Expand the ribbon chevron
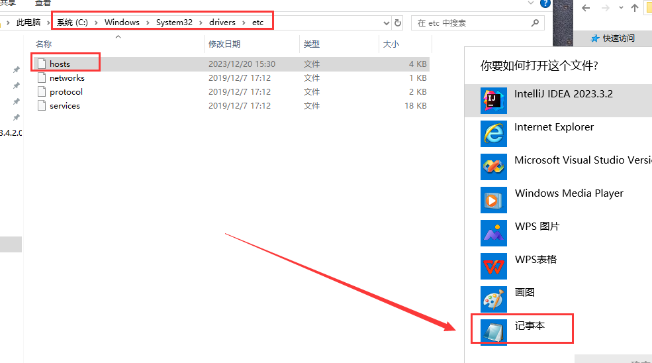Screen dimensions: 652x363 (x=531, y=3)
